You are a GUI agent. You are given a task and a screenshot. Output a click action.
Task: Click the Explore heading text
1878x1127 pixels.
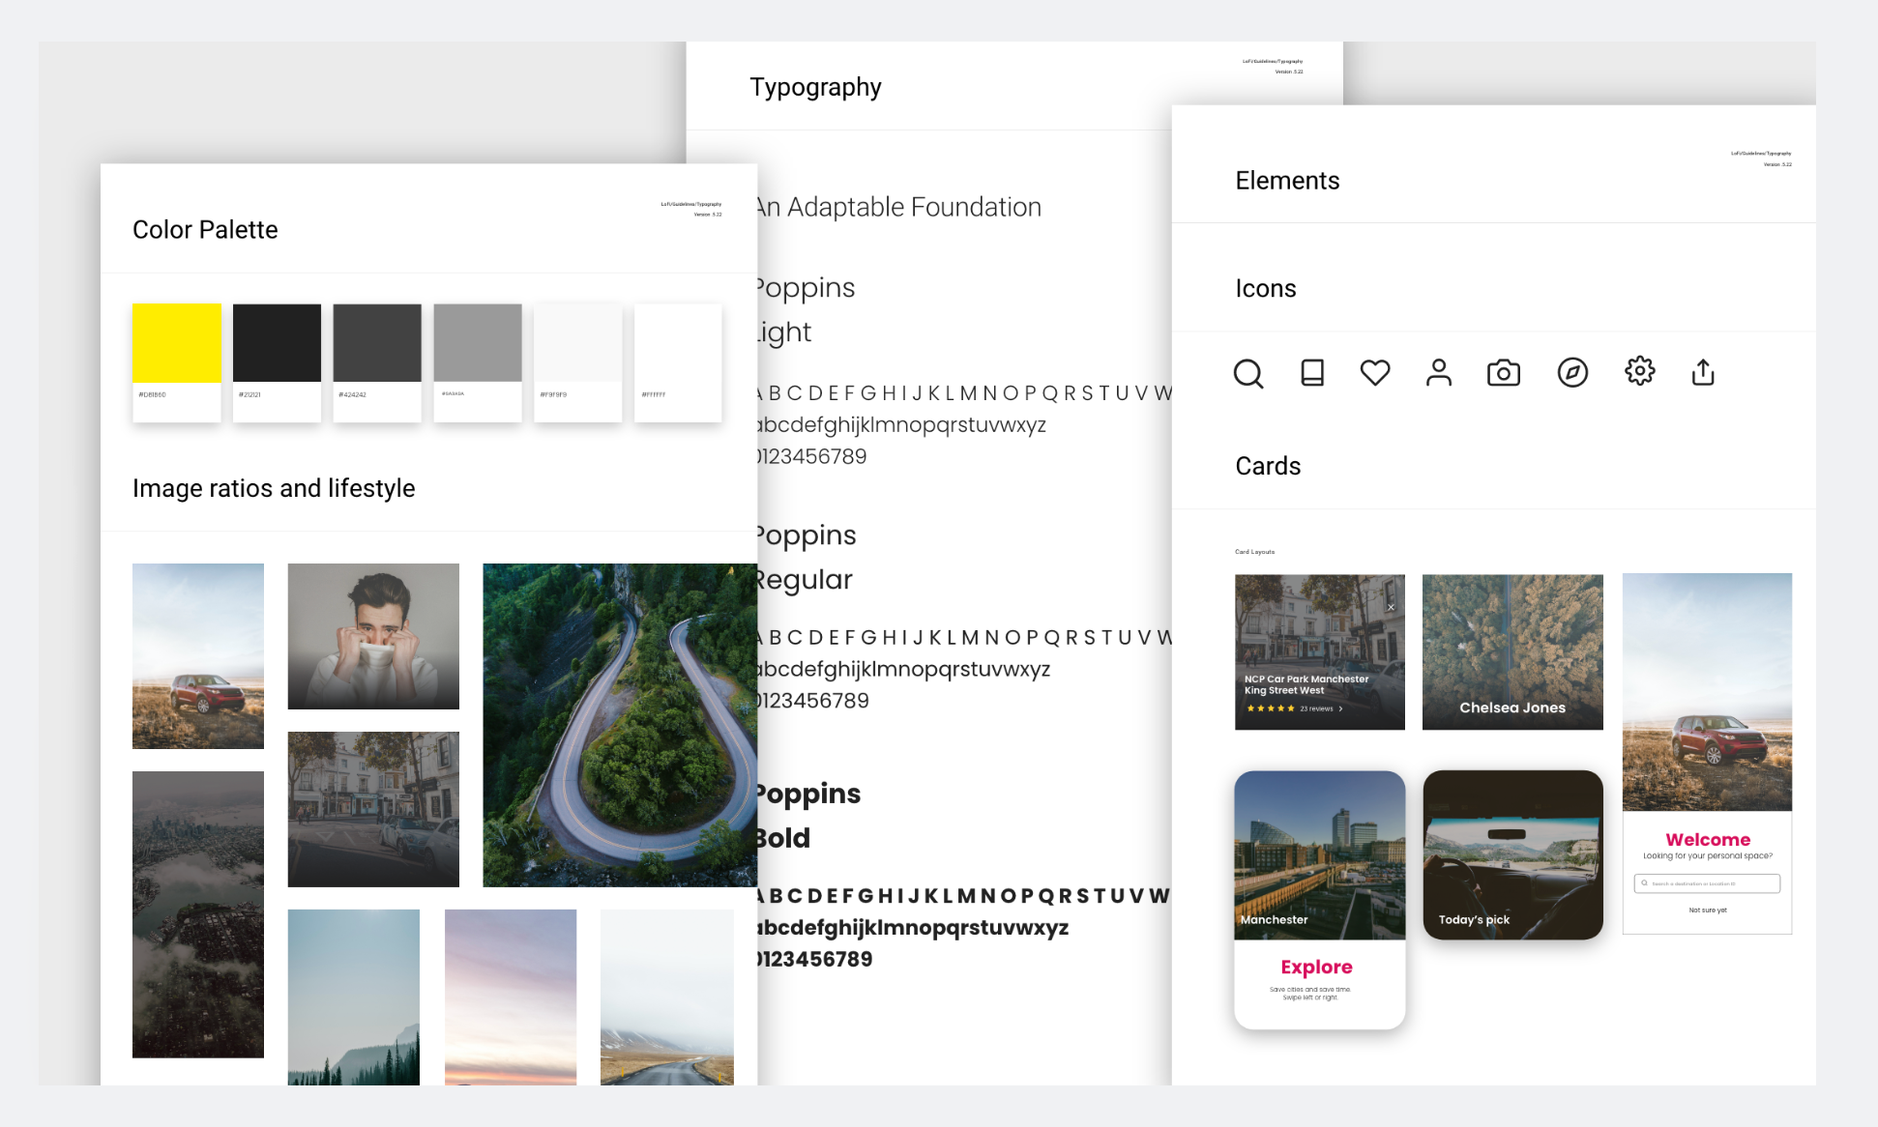click(1316, 967)
